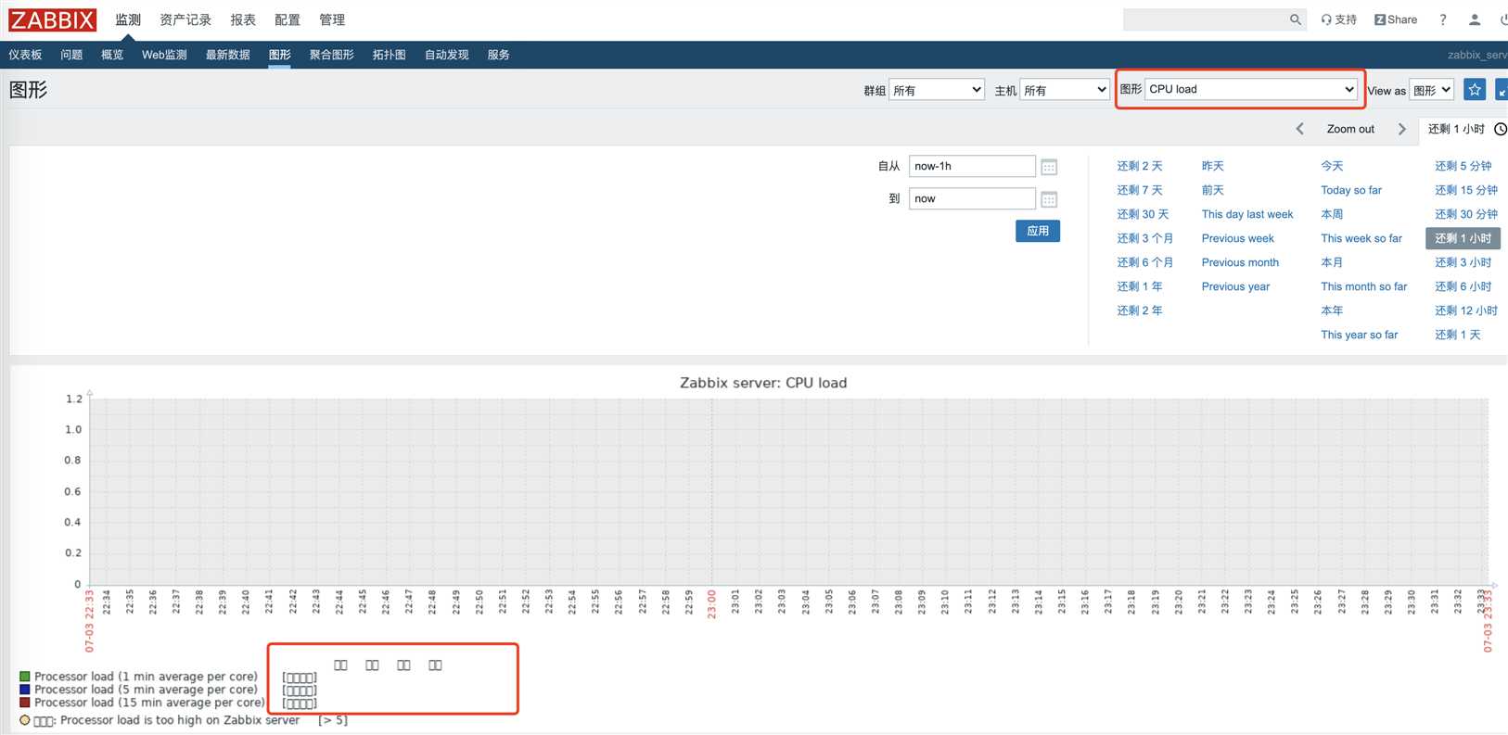Viewport: 1508px width, 735px height.
Task: Open the Share link
Action: (x=1396, y=19)
